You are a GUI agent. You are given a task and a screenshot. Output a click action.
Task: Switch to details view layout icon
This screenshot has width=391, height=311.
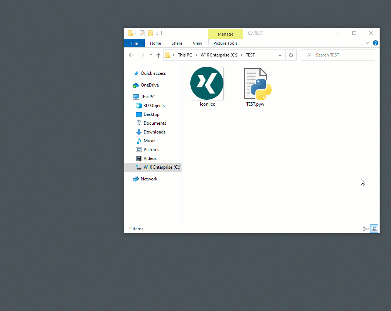point(366,228)
